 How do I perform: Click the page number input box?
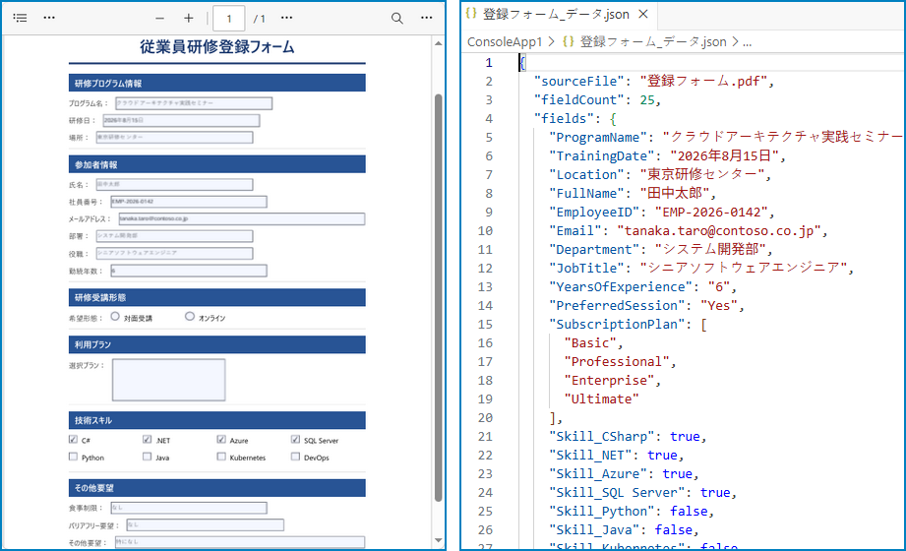coord(229,19)
